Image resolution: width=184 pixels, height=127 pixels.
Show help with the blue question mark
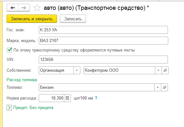point(96,98)
